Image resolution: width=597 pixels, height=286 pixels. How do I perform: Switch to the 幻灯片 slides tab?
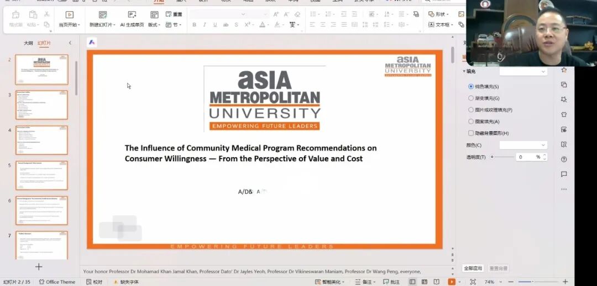coord(44,43)
